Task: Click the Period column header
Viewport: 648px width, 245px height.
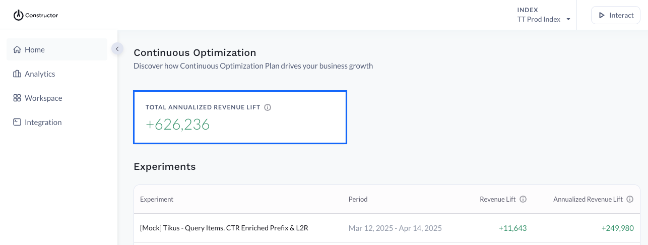Action: click(x=358, y=199)
